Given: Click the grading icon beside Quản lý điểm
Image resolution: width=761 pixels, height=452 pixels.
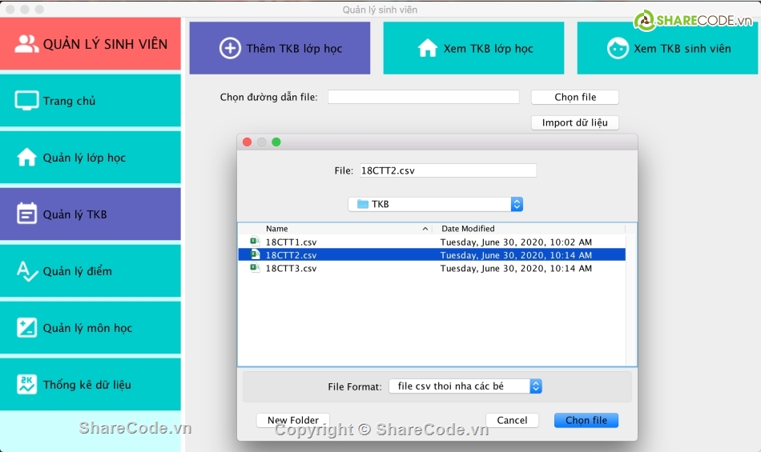Looking at the screenshot, I should tap(27, 271).
